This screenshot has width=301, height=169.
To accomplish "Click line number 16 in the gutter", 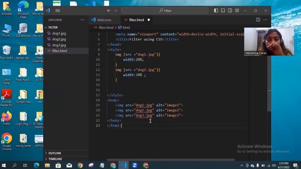I will (x=98, y=90).
